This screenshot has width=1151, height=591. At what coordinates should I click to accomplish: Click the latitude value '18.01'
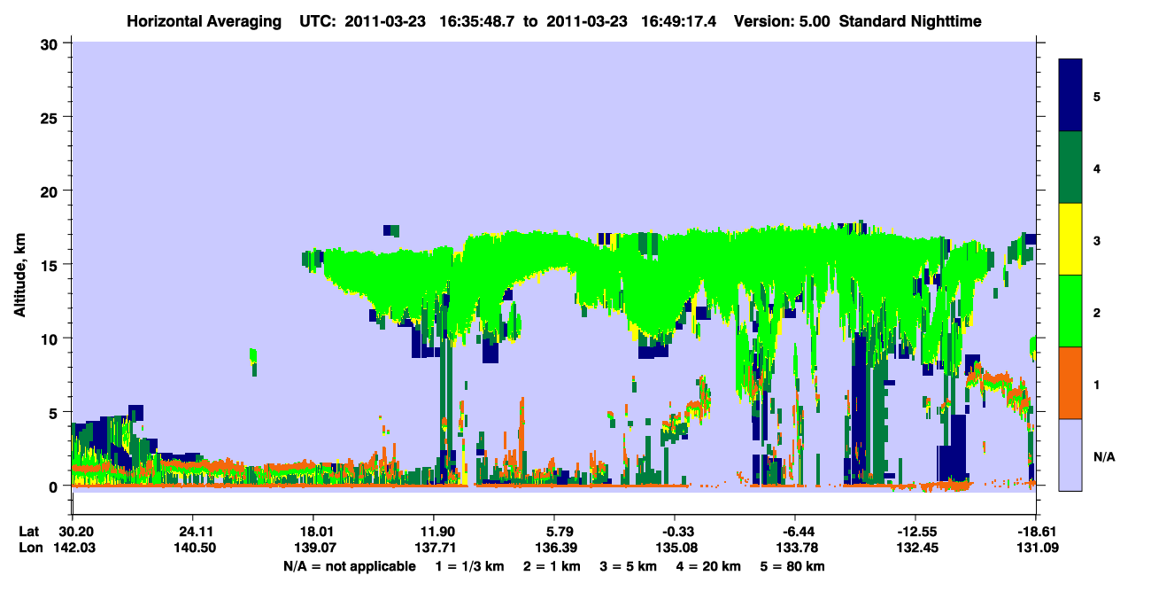313,532
